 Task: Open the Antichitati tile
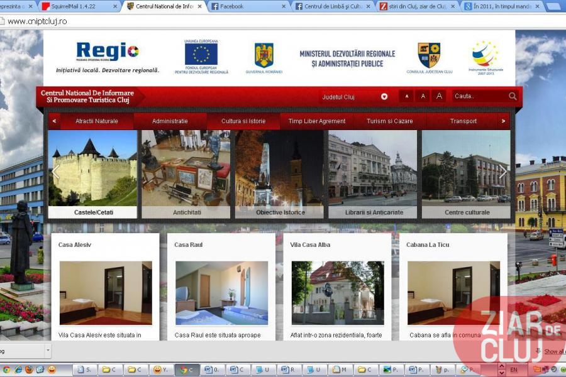(x=186, y=174)
